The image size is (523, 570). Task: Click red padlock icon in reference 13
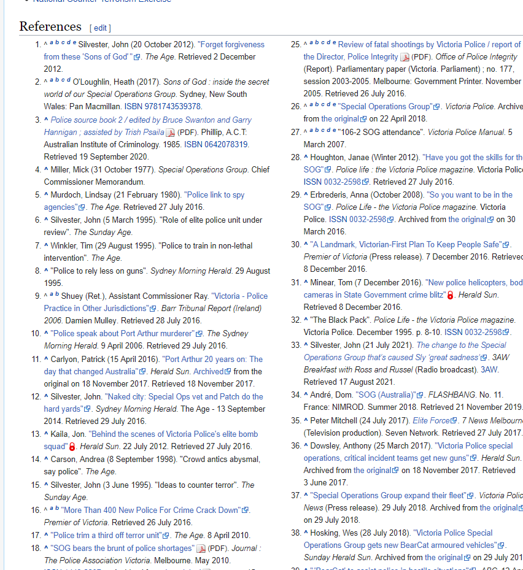[72, 447]
